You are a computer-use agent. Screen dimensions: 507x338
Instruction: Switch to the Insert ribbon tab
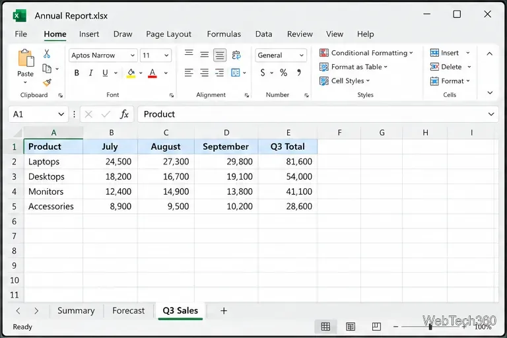[x=89, y=34]
